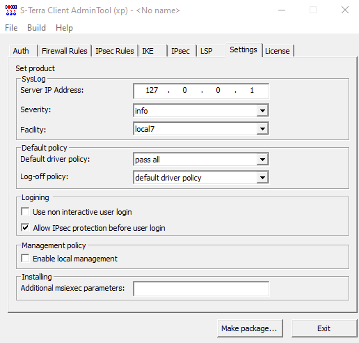This screenshot has height=343, width=359.
Task: Click the last octet 1 of Server IP
Action: (x=252, y=90)
